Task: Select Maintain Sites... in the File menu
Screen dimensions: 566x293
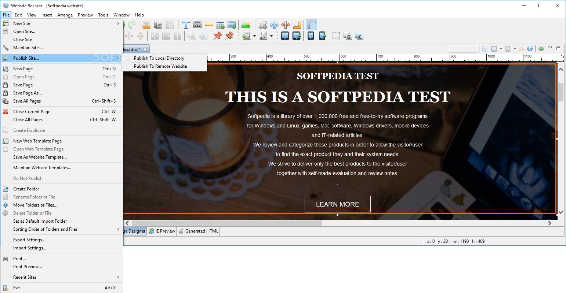Action: 62,48
